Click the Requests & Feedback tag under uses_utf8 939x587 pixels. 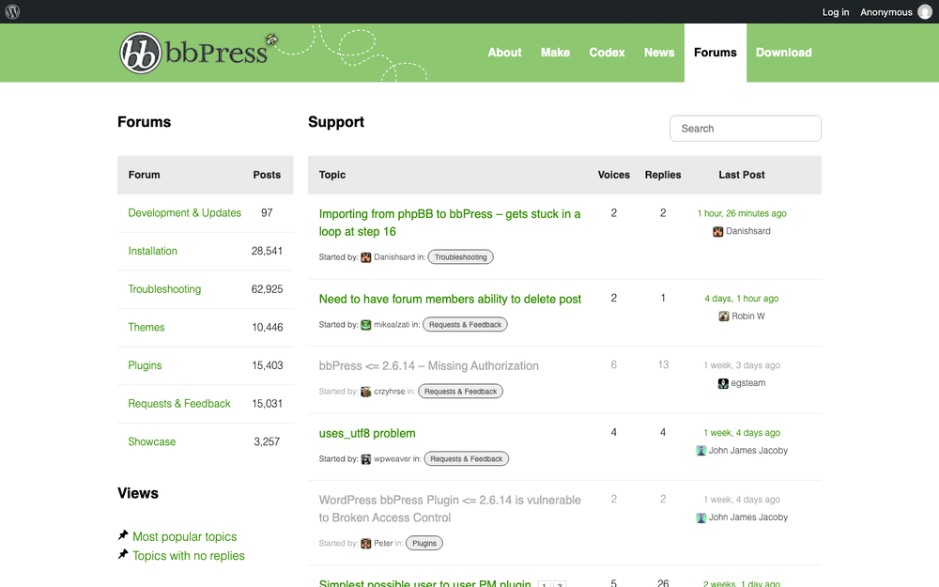467,459
